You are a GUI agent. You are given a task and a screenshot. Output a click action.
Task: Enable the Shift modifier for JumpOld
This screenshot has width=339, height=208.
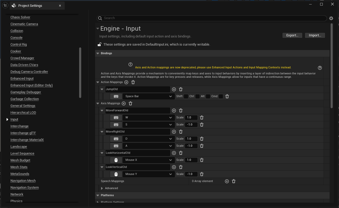click(186, 96)
